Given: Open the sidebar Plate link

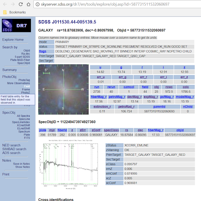Looking at the screenshot, I should (x=27, y=135).
